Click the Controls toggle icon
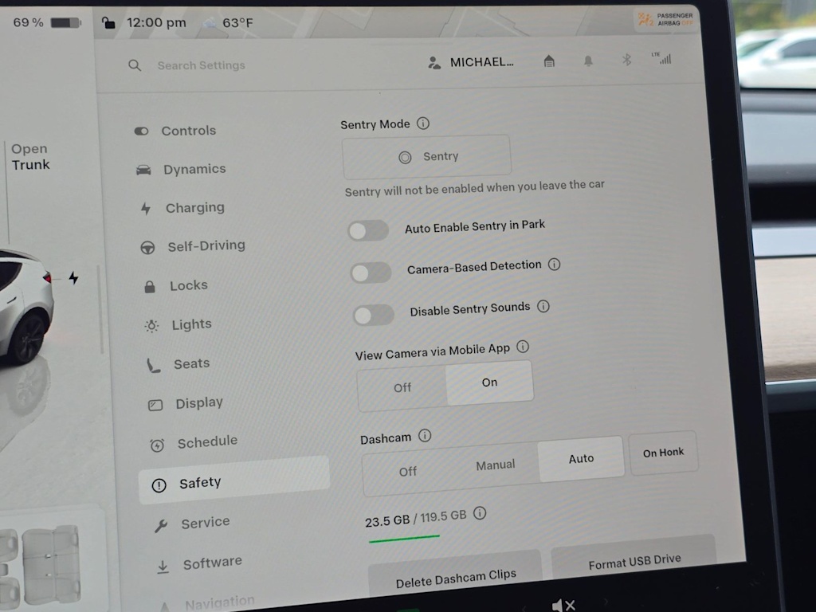 (141, 131)
